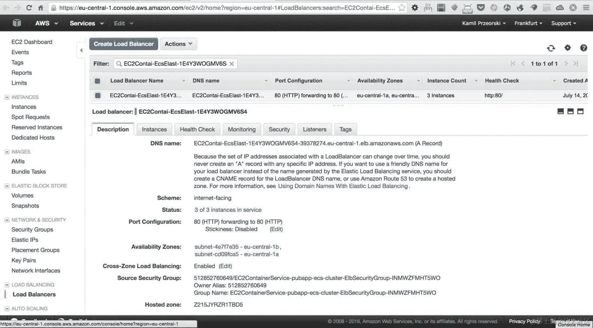593x328 pixels.
Task: Open Kamil Przeorski account menu
Action: (x=484, y=23)
